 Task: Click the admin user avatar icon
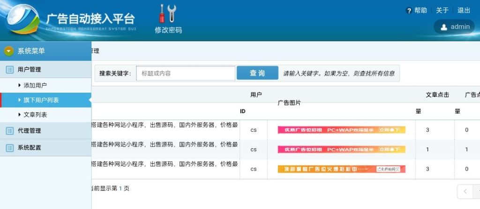pos(443,27)
